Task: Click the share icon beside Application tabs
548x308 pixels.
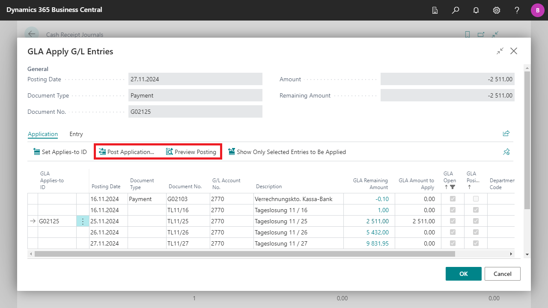Action: tap(506, 133)
